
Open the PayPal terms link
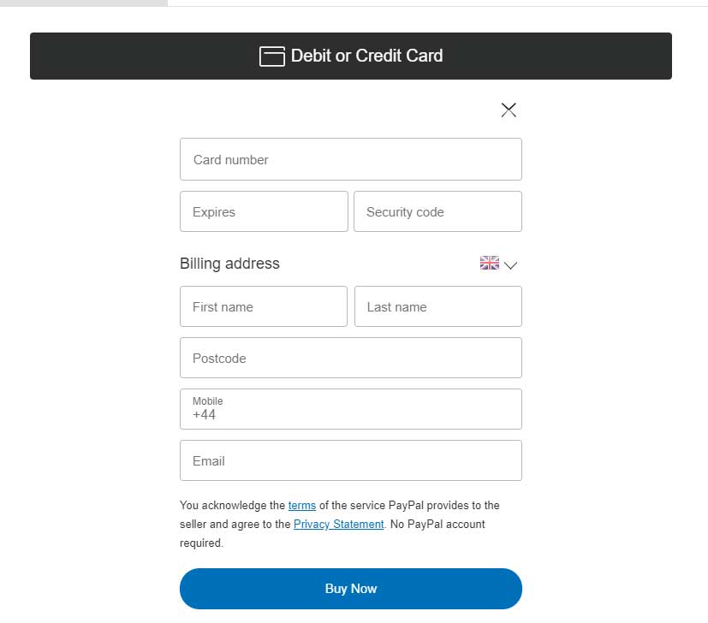(302, 505)
